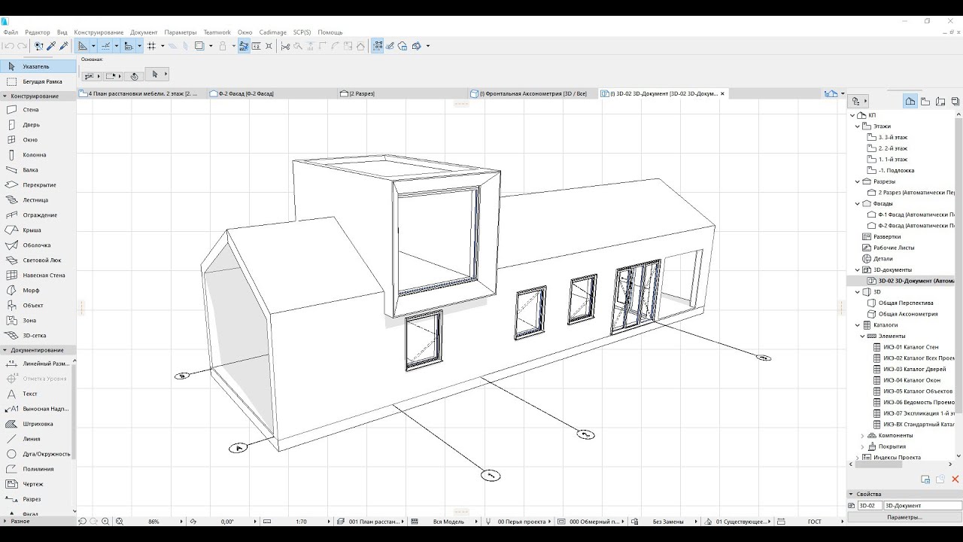The height and width of the screenshot is (542, 963).
Task: Collapse the Этажи tree node
Action: [858, 126]
